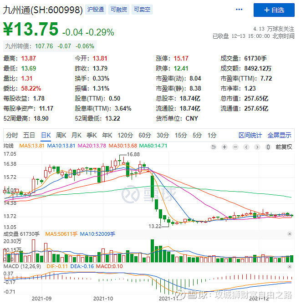Select the 月K chart tab
This screenshot has width=301, height=304.
[77, 135]
